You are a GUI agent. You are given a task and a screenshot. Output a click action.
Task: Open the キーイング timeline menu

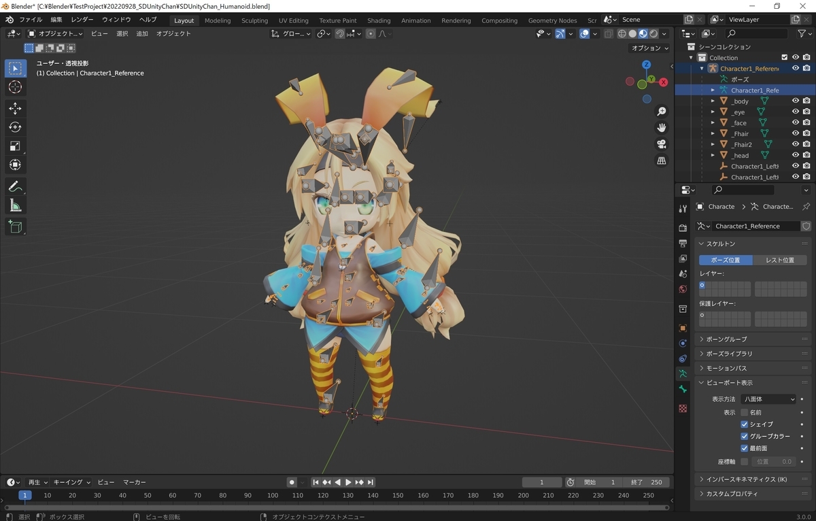(71, 482)
